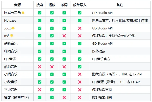Click the 仅移动端，支持视频分P/合集 note
Screen dimensions: 152x102
[113, 36]
